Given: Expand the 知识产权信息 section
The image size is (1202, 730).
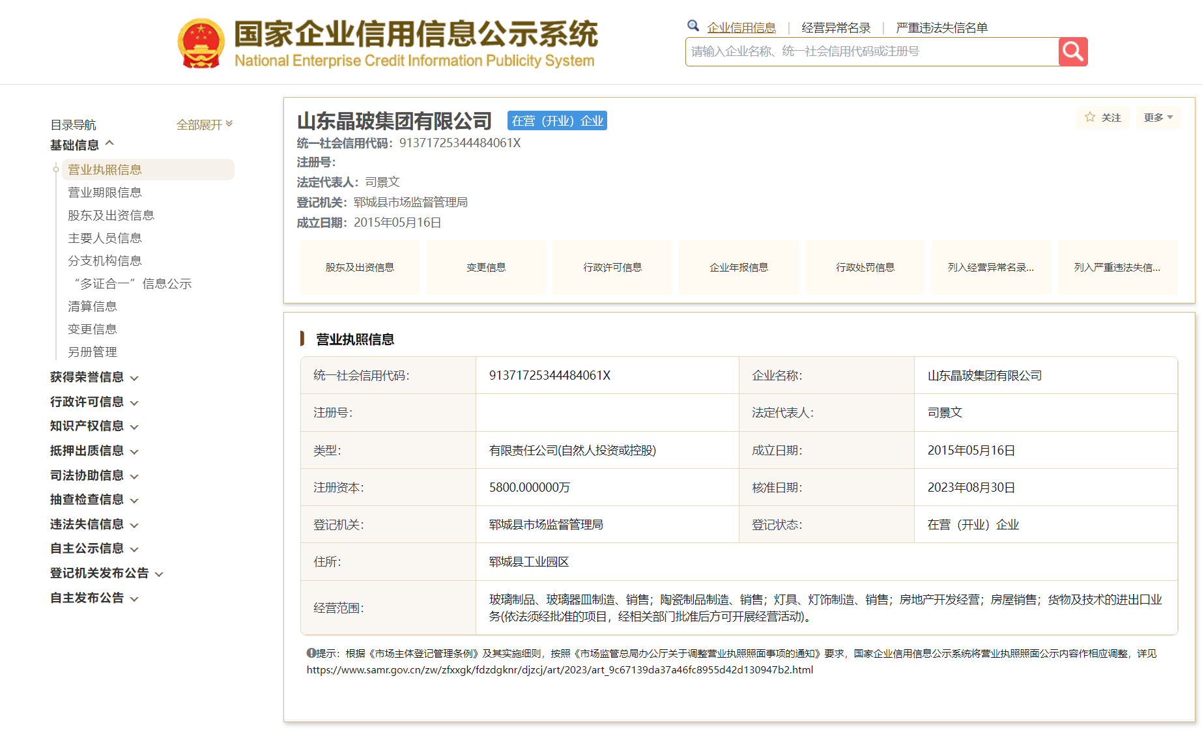Looking at the screenshot, I should (94, 426).
